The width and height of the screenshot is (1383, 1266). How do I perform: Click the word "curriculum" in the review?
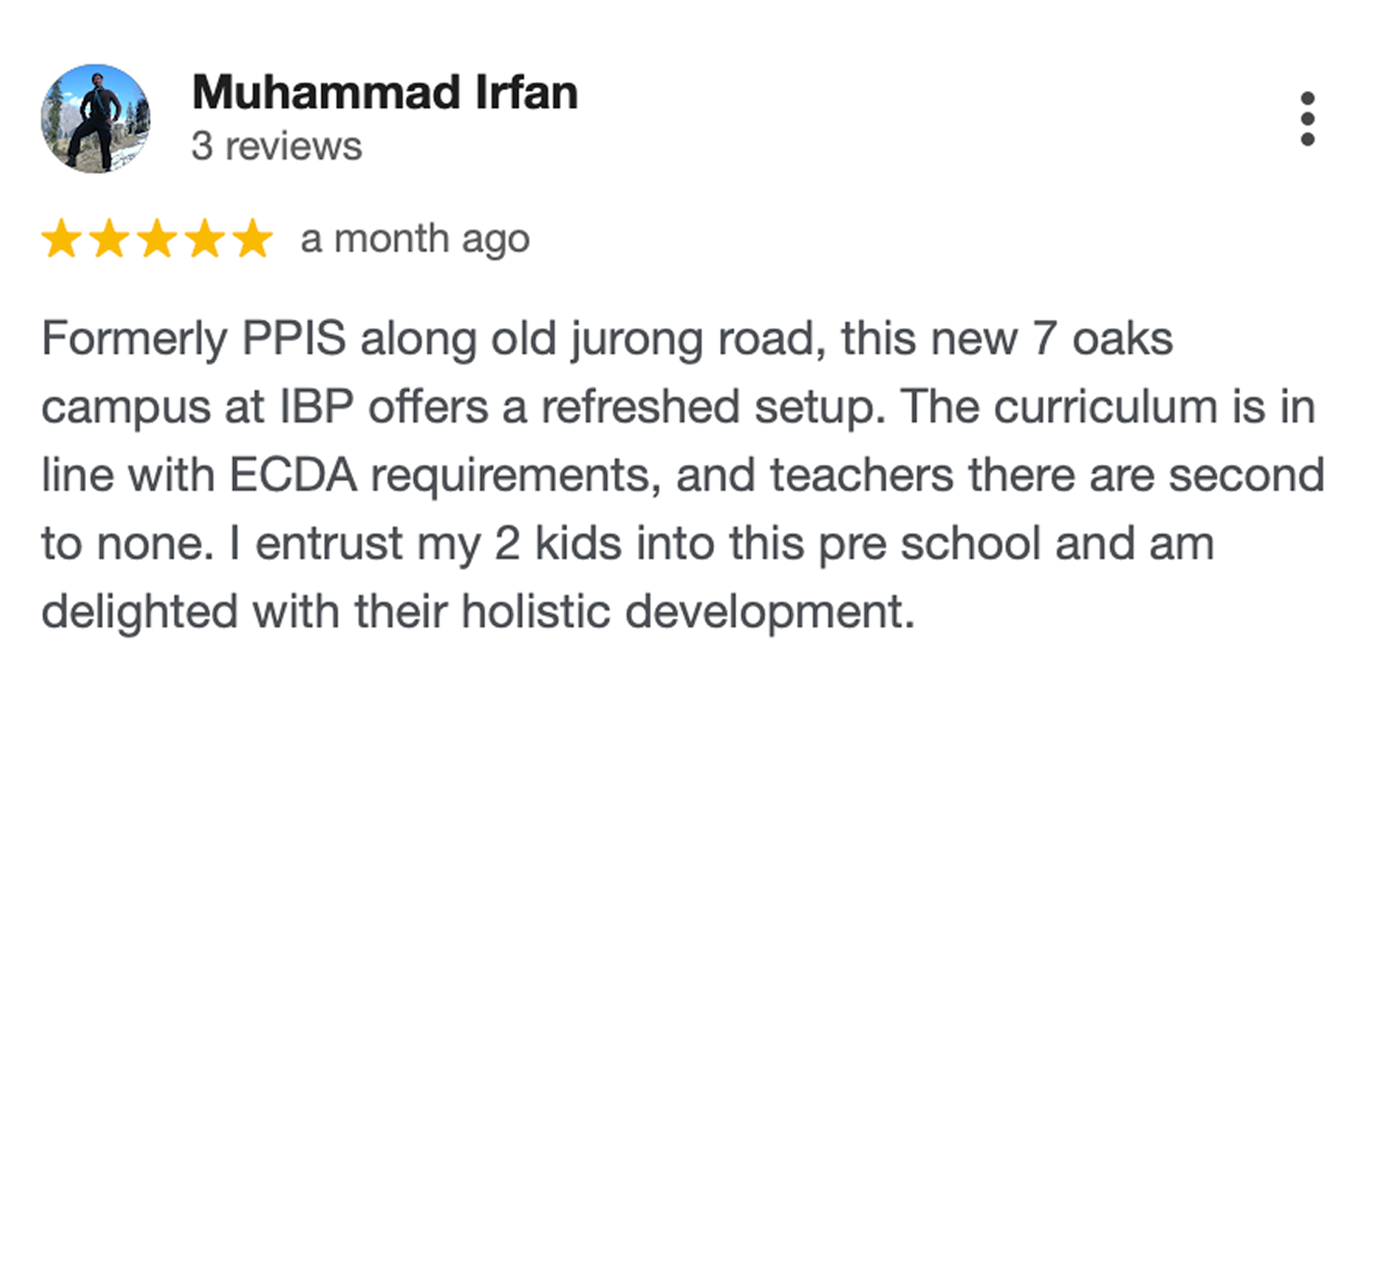pos(1105,407)
